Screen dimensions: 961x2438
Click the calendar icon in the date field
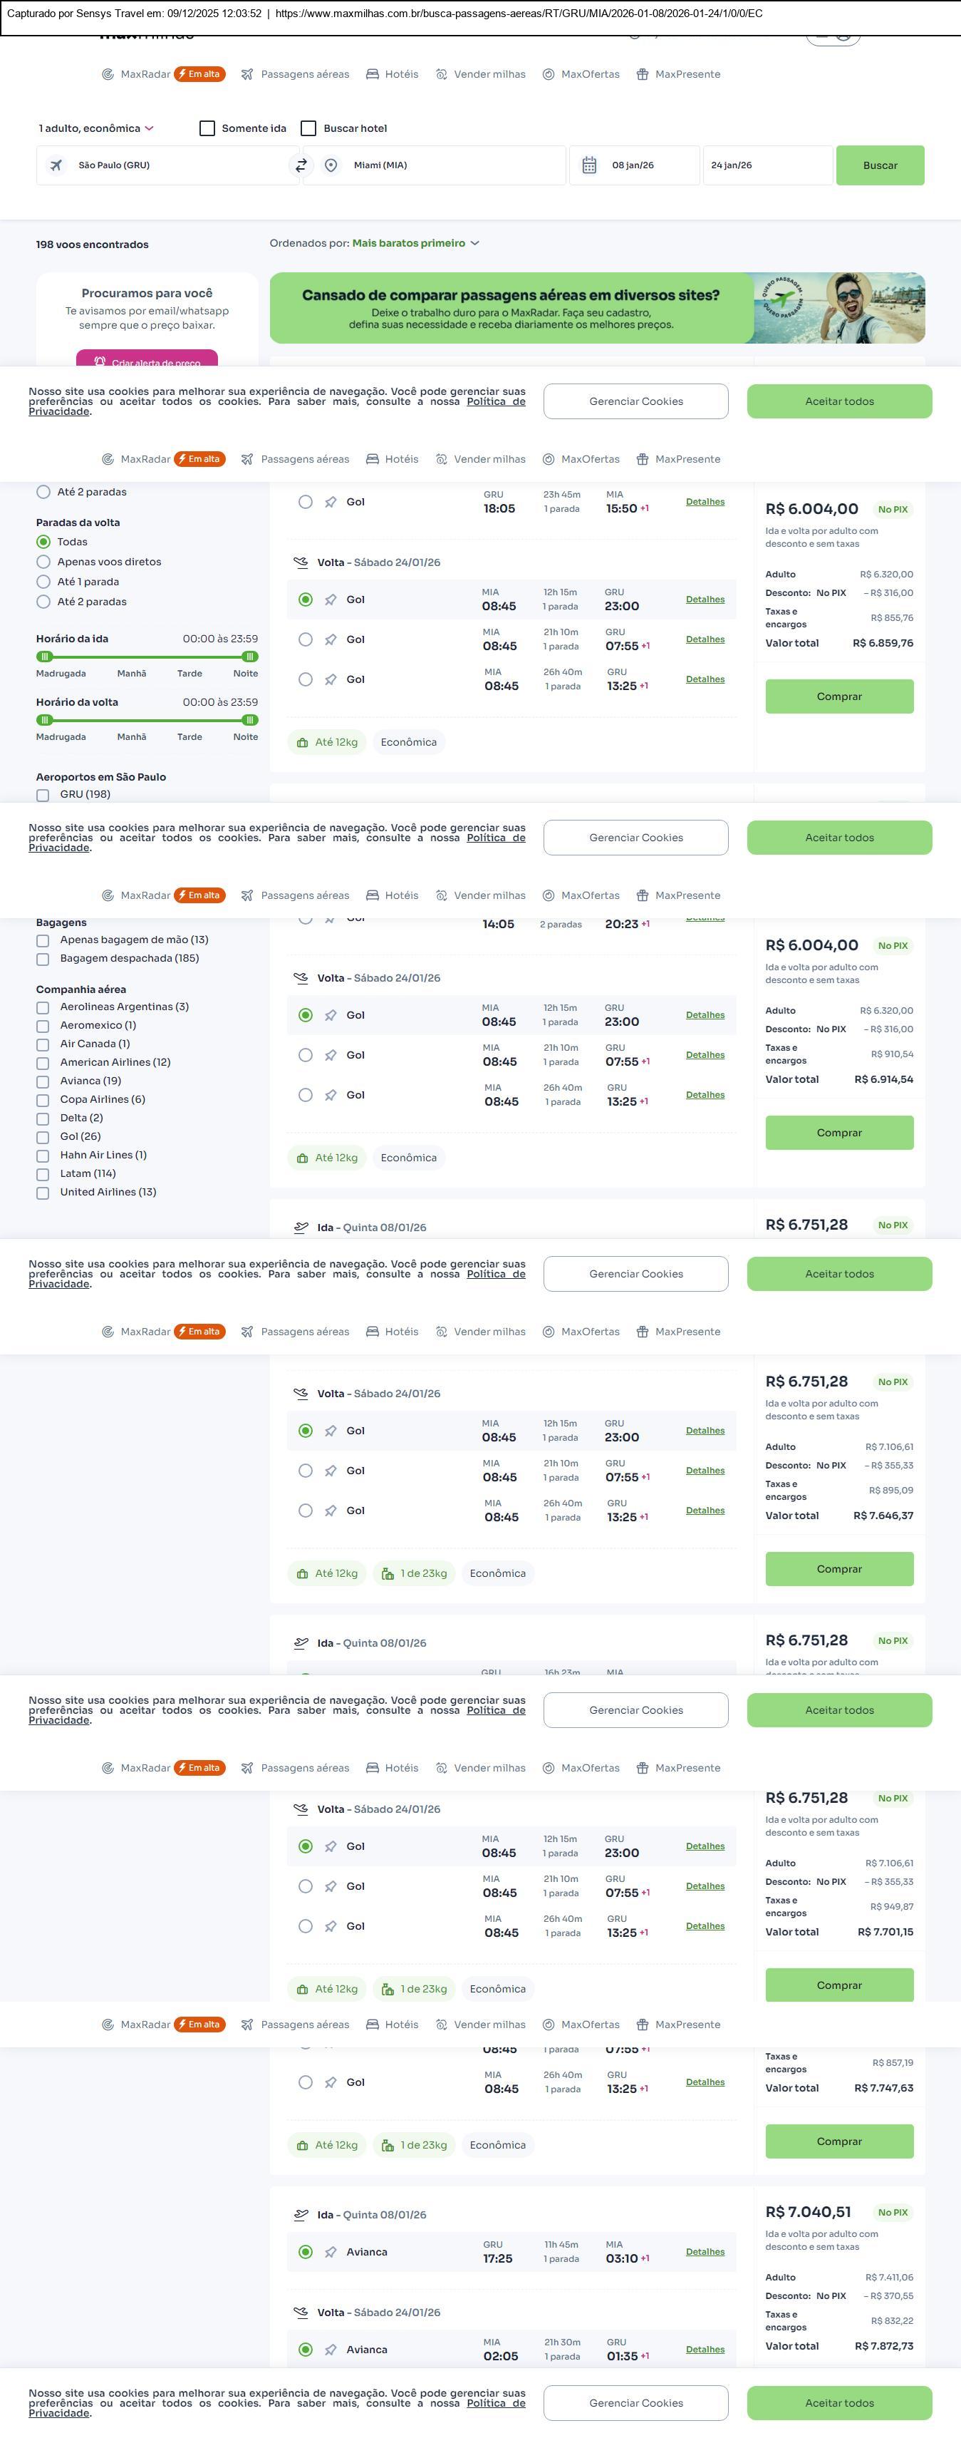[x=589, y=165]
